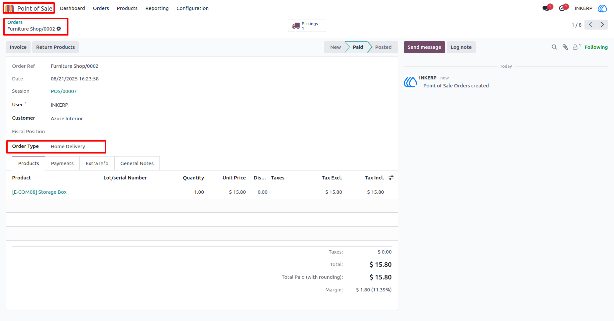Viewport: 614px width, 321px height.
Task: Go to the previous order record
Action: 590,25
